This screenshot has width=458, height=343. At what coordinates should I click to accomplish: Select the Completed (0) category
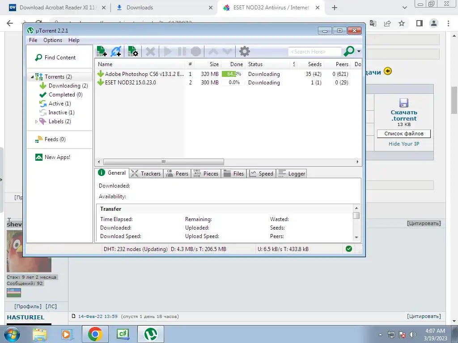pyautogui.click(x=61, y=95)
